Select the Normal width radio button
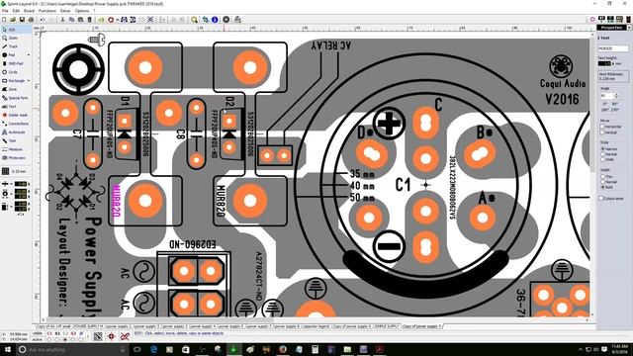Screen dimensions: 633x356 click(602, 182)
